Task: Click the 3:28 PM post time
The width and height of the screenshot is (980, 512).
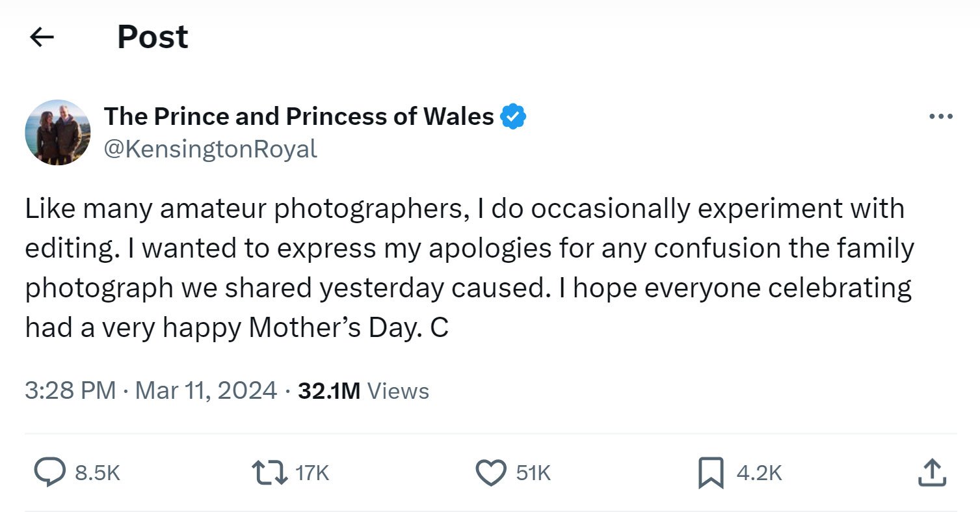Action: tap(70, 391)
